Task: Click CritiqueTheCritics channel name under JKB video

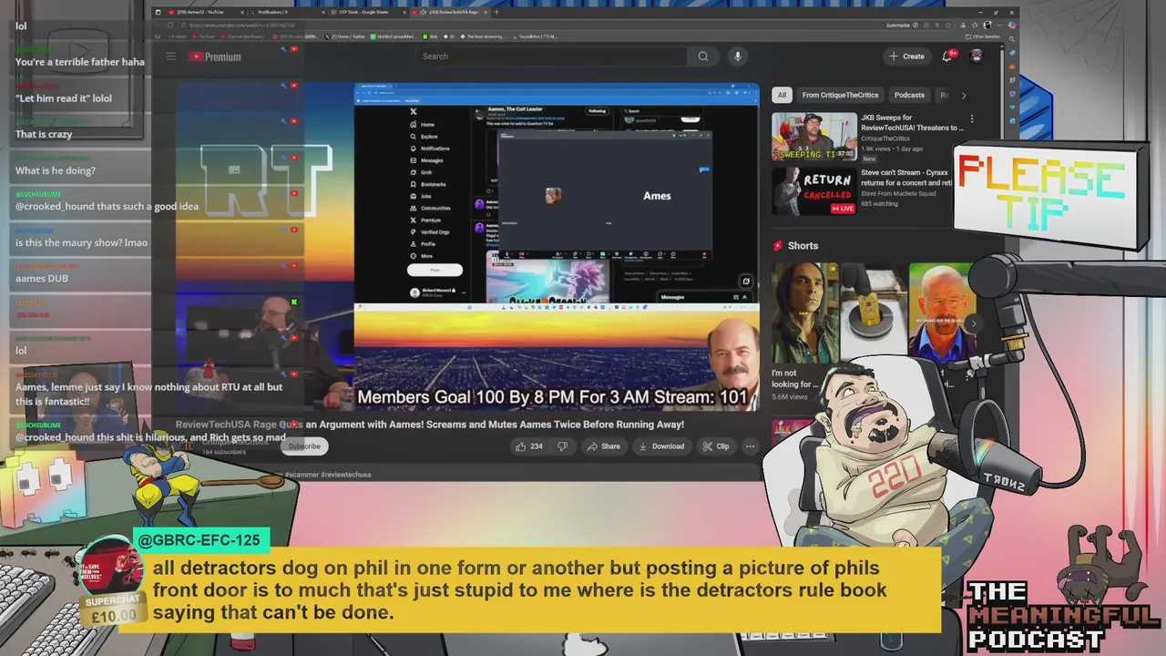Action: pos(885,138)
